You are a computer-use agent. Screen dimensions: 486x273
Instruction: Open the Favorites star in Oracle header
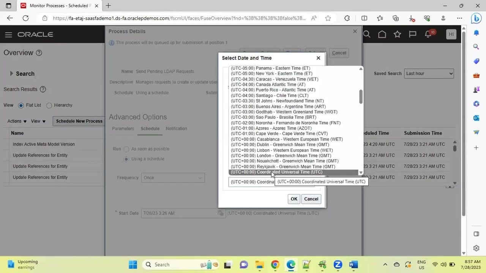[397, 35]
